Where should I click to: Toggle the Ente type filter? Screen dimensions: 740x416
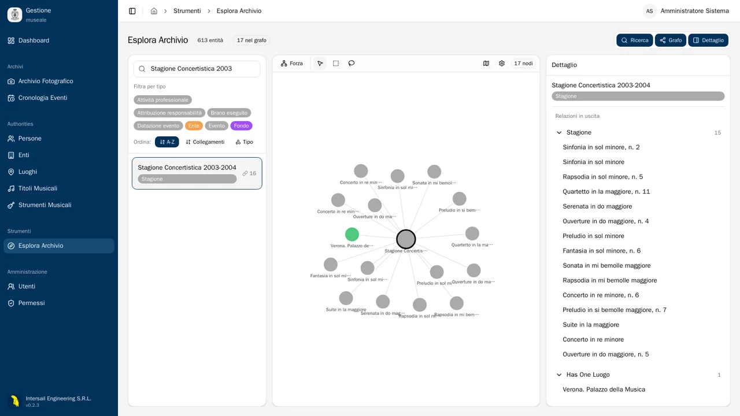coord(194,126)
